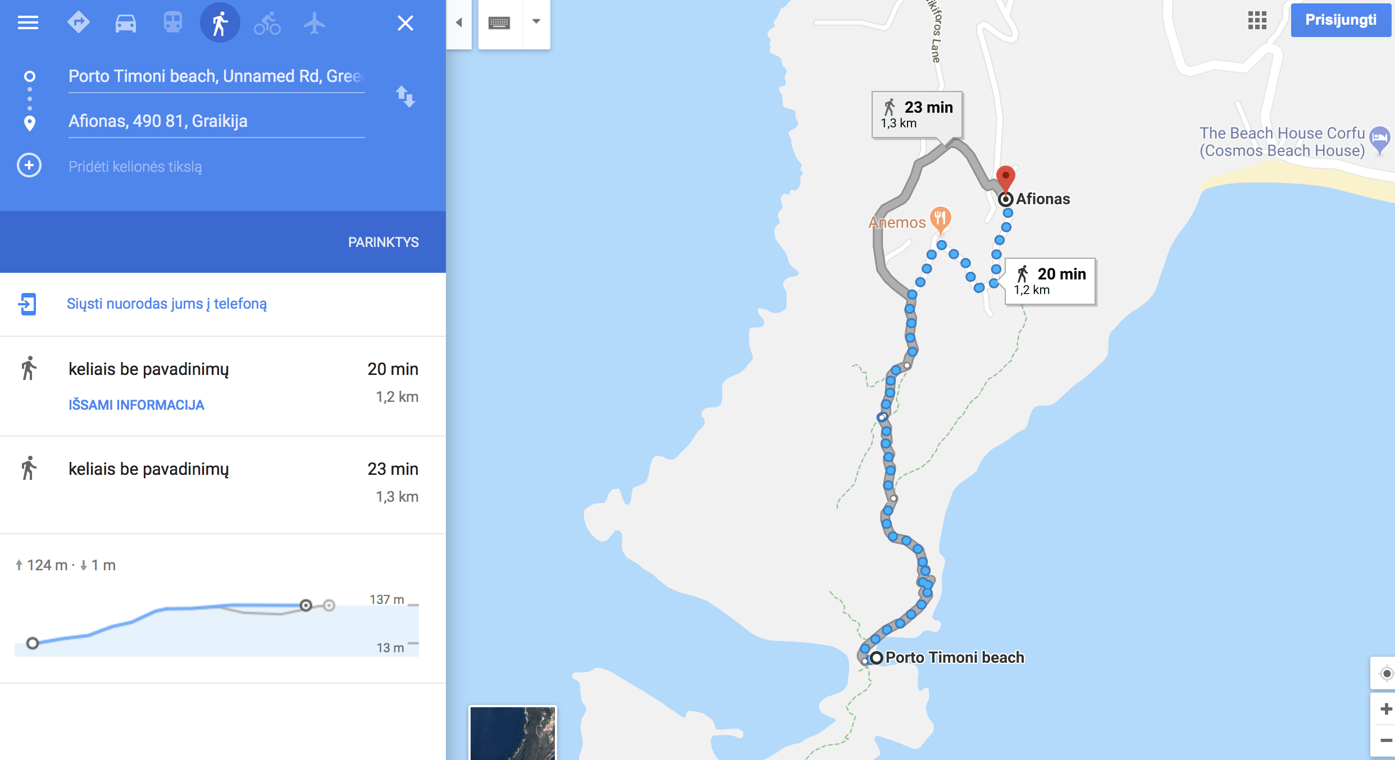The image size is (1395, 760).
Task: Edit the Afionas destination field
Action: coord(217,121)
